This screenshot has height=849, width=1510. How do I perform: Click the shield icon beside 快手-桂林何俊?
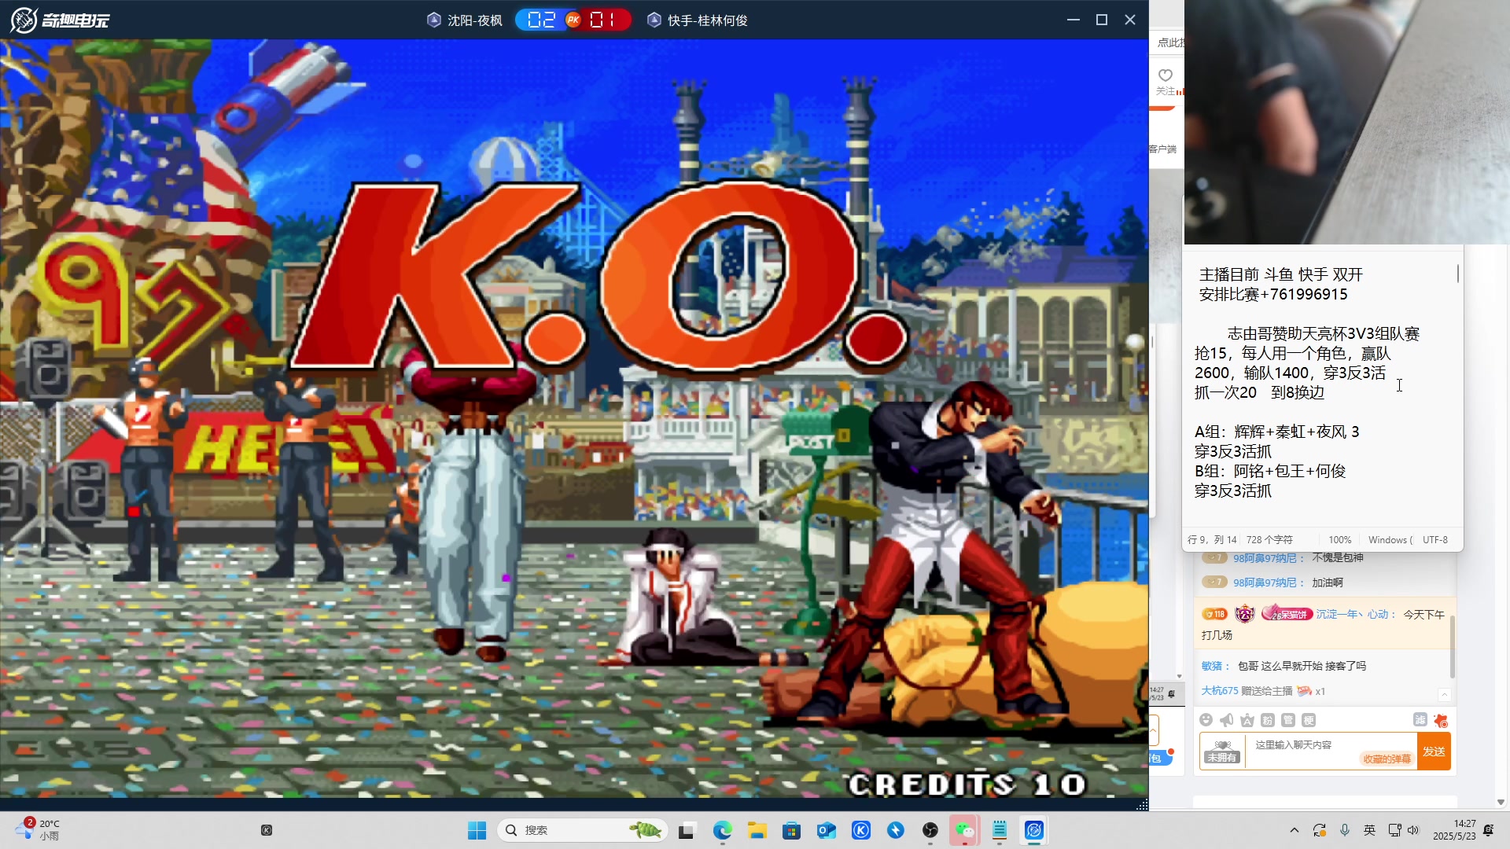[654, 20]
